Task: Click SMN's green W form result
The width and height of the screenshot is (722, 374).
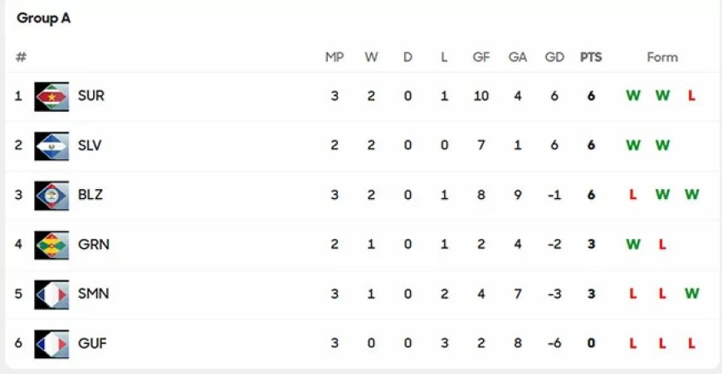Action: (x=691, y=294)
